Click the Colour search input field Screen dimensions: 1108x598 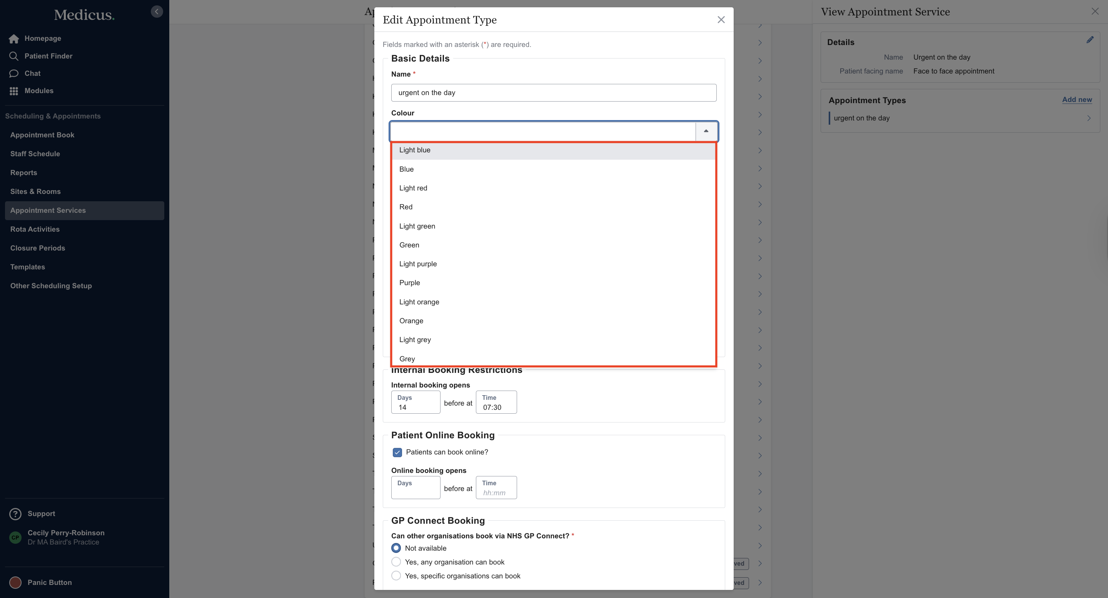click(x=542, y=131)
